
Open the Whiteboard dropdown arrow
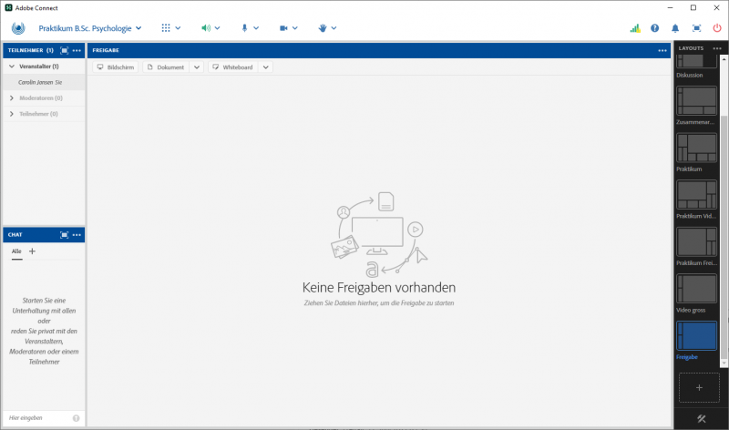click(265, 67)
